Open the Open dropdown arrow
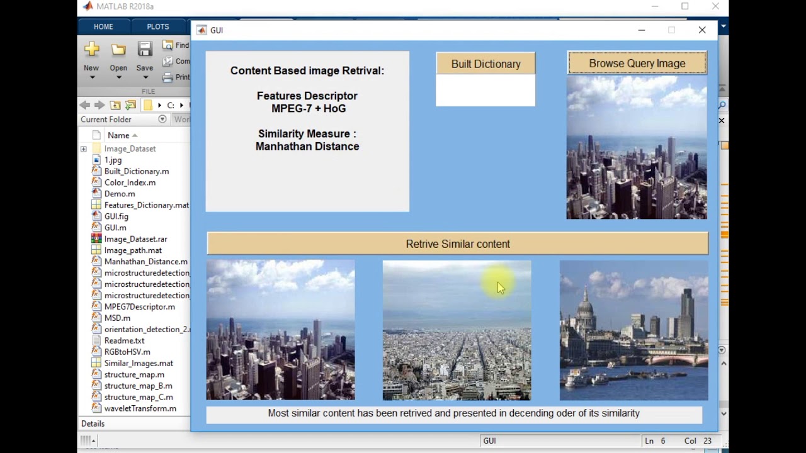806x453 pixels. coord(118,77)
